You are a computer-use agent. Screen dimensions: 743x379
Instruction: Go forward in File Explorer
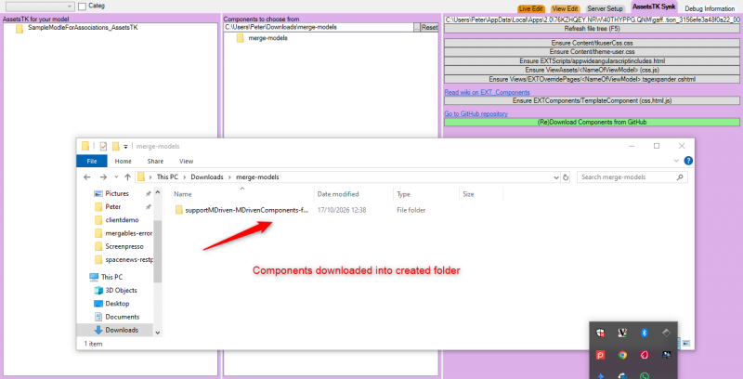click(x=103, y=176)
